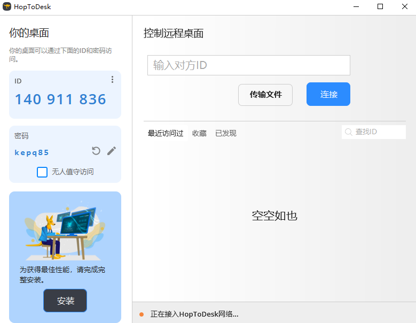Click the 传输文件 button

click(265, 95)
